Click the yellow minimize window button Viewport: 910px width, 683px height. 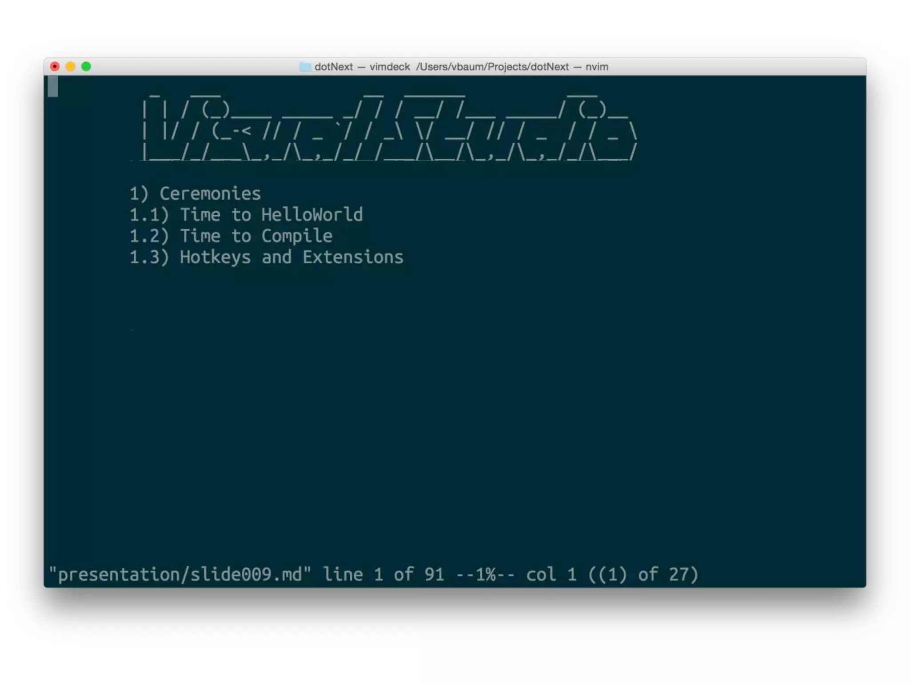[x=70, y=67]
